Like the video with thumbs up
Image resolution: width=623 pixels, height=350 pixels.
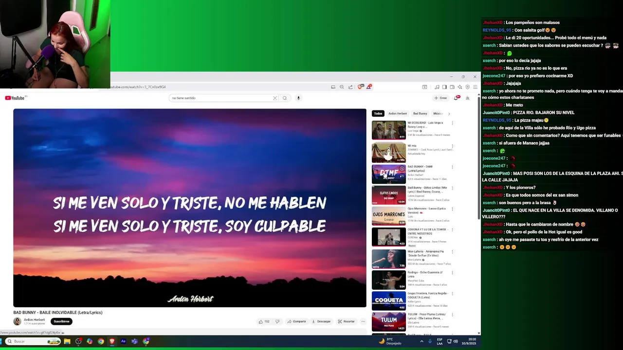click(263, 321)
